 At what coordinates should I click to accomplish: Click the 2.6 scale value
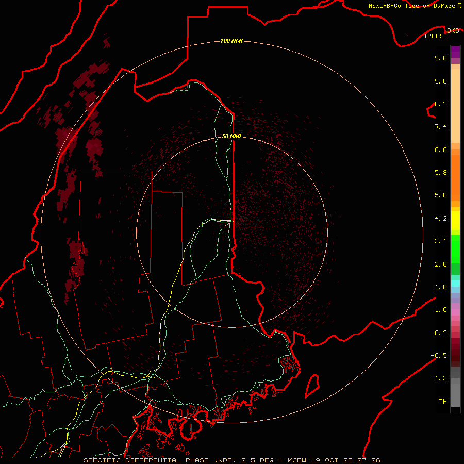point(441,264)
